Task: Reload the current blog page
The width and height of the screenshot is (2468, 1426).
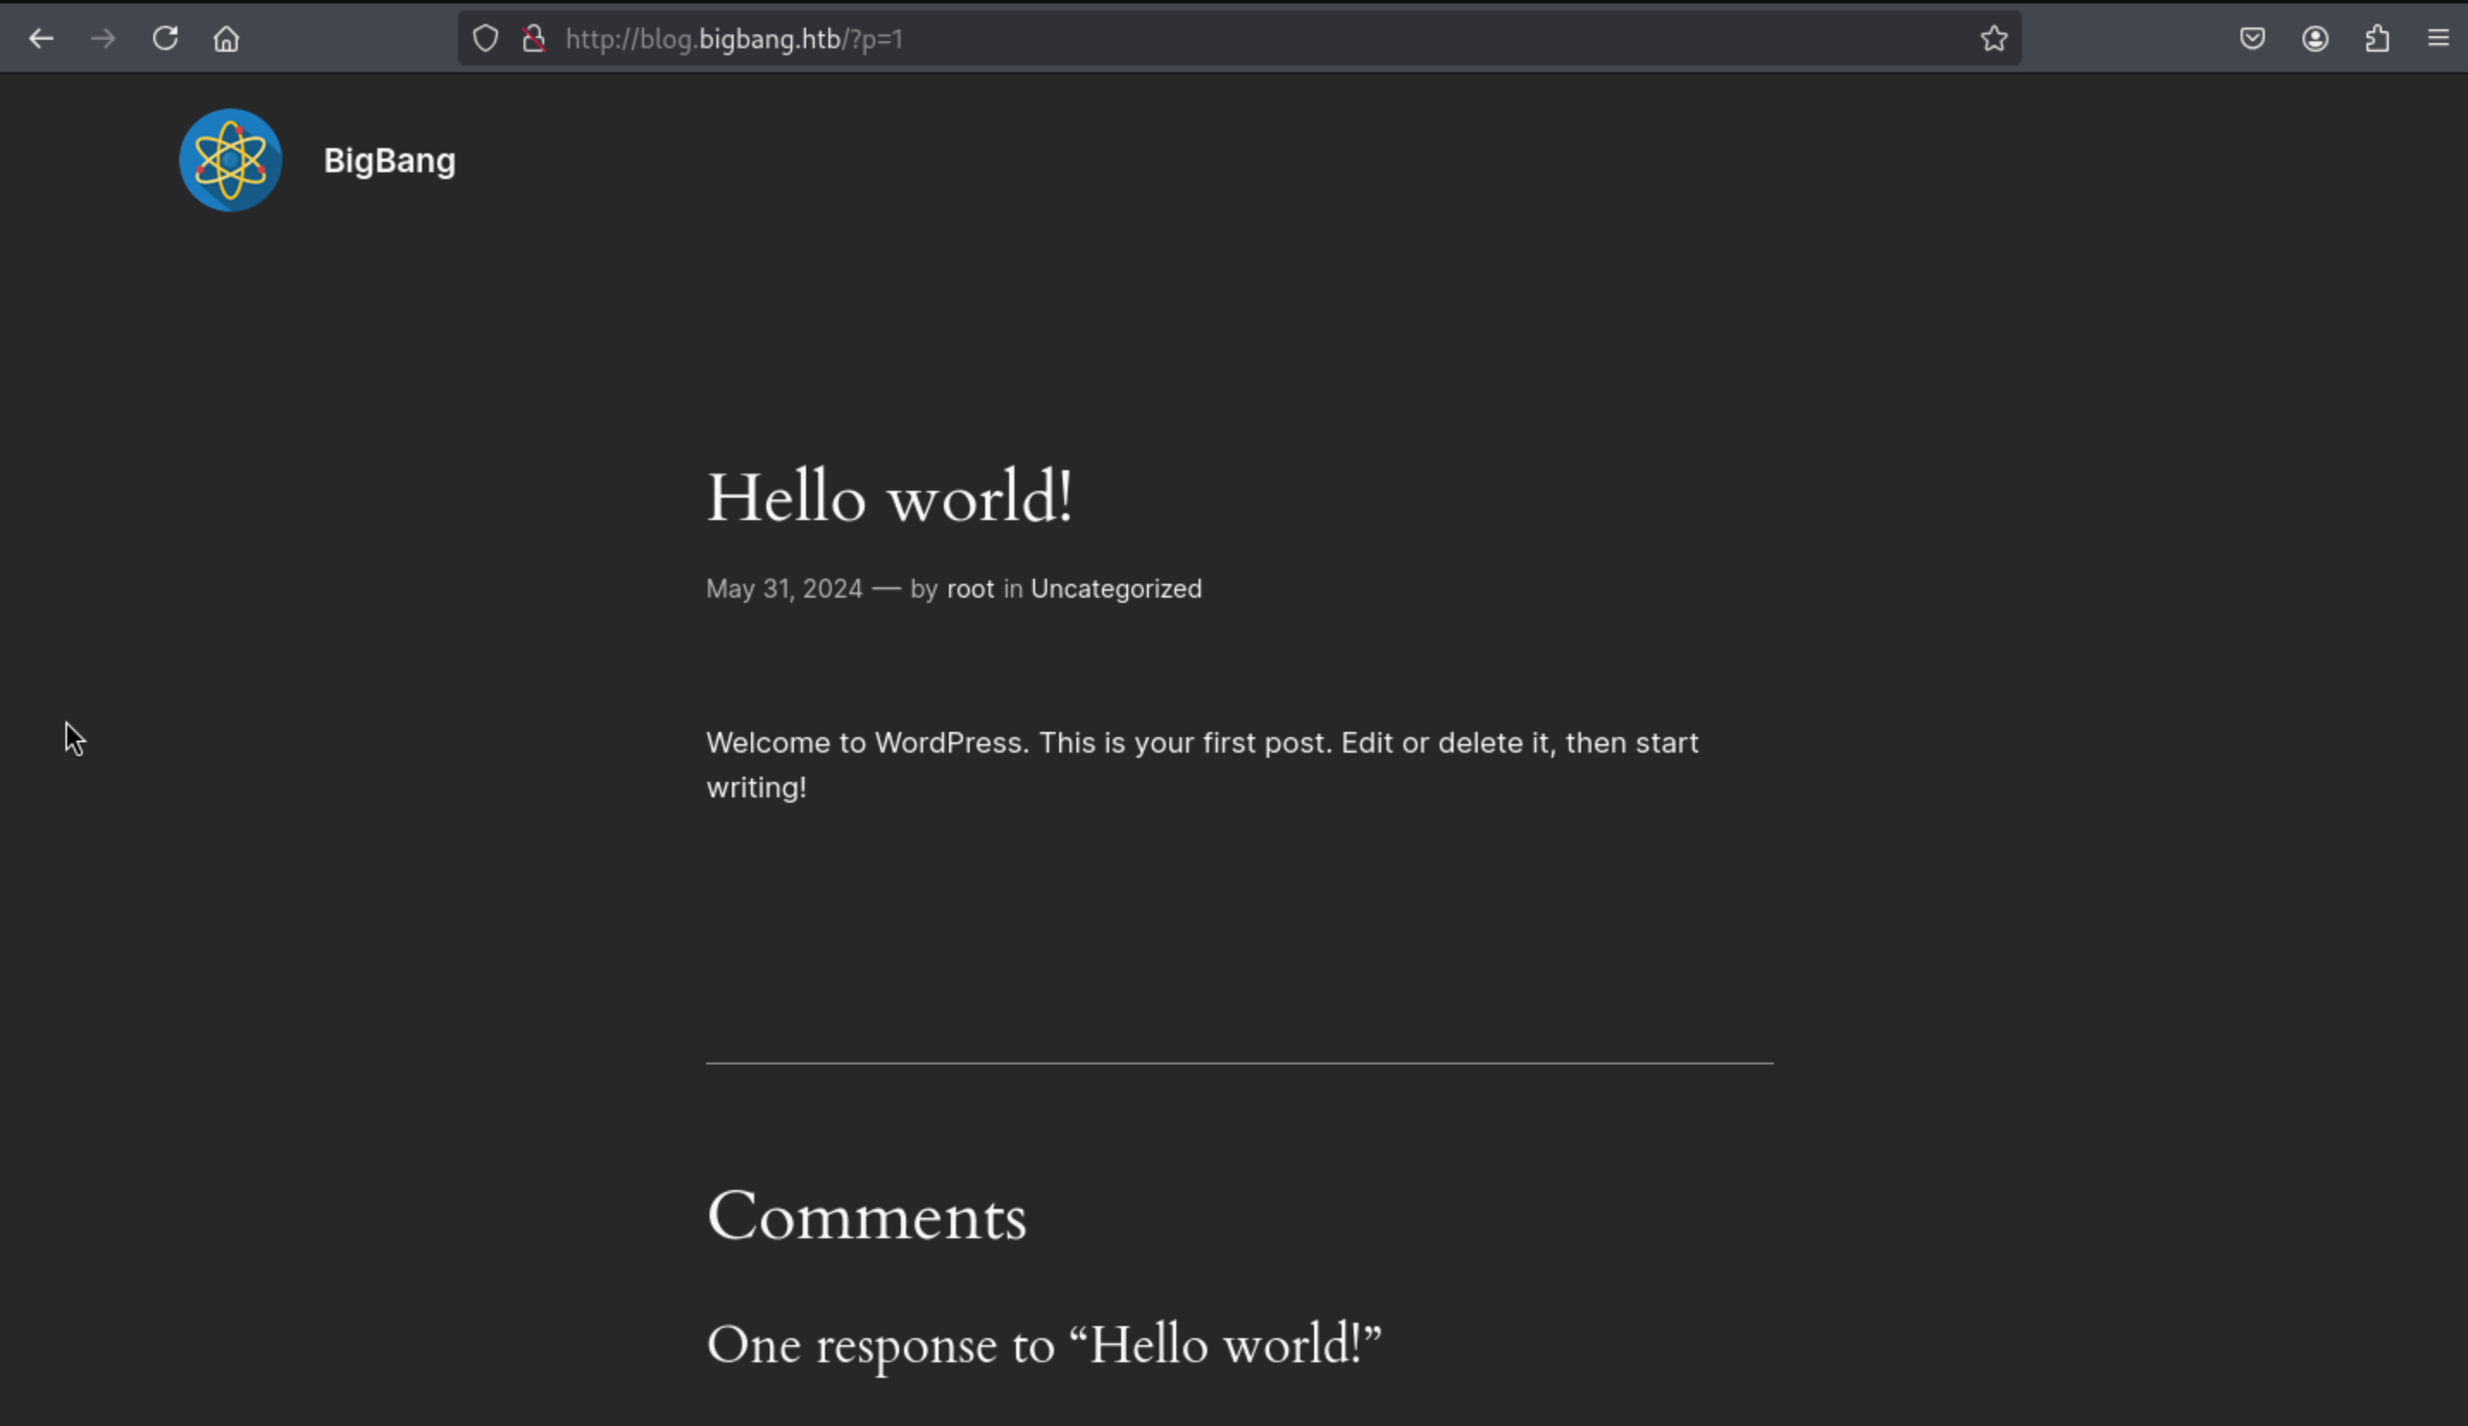Action: (x=164, y=39)
